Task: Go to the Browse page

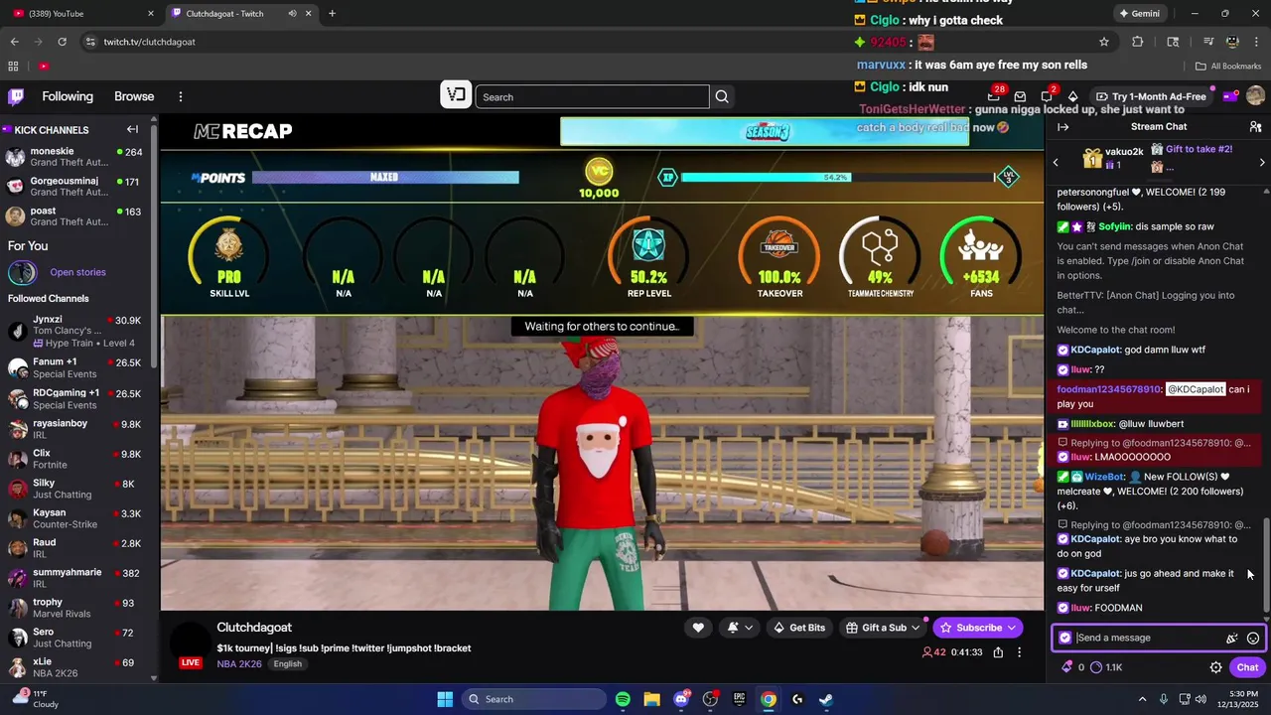Action: click(x=134, y=96)
